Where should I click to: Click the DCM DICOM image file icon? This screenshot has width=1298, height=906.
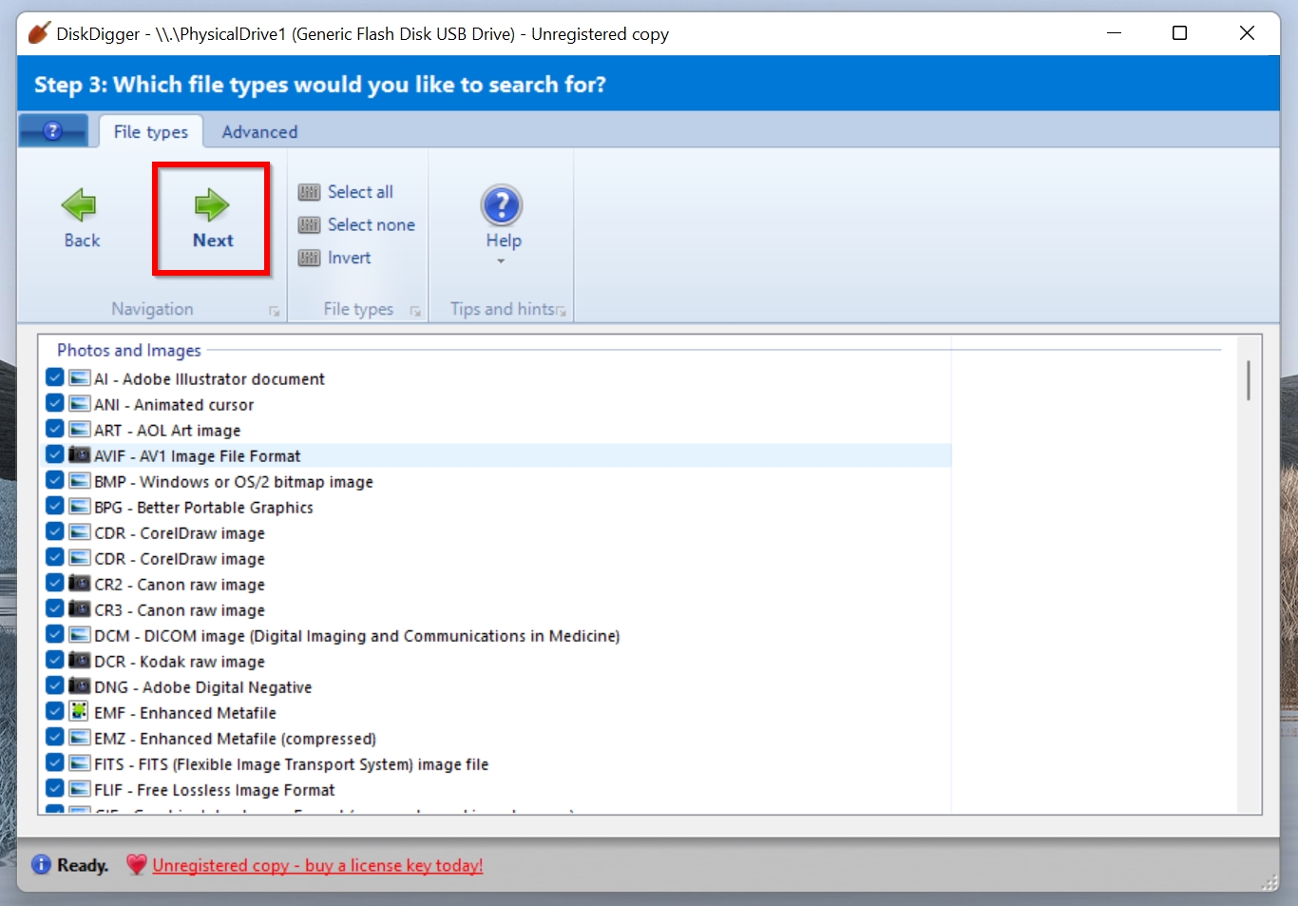coord(80,635)
